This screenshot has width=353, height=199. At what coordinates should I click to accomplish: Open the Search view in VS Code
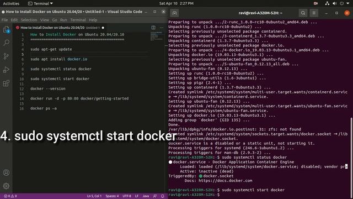(x=6, y=43)
